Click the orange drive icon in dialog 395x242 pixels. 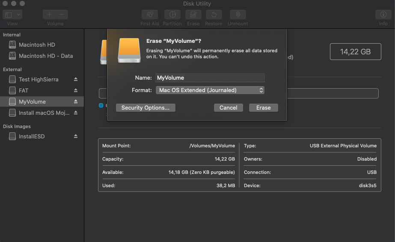point(129,51)
